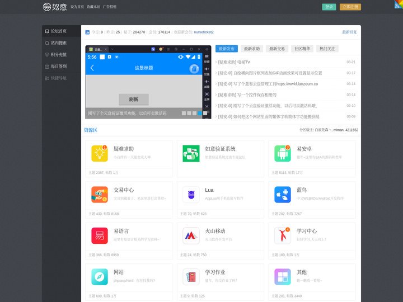Open 网站 compass icon
Screen dimensions: 403x302
(x=100, y=277)
